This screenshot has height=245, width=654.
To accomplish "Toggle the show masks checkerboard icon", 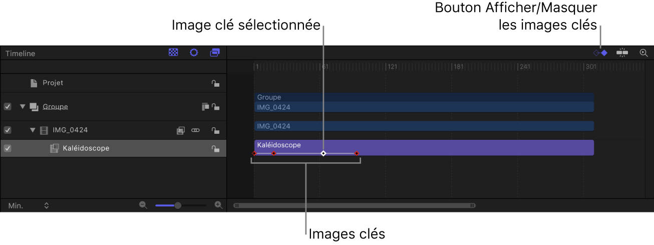I will tap(173, 53).
